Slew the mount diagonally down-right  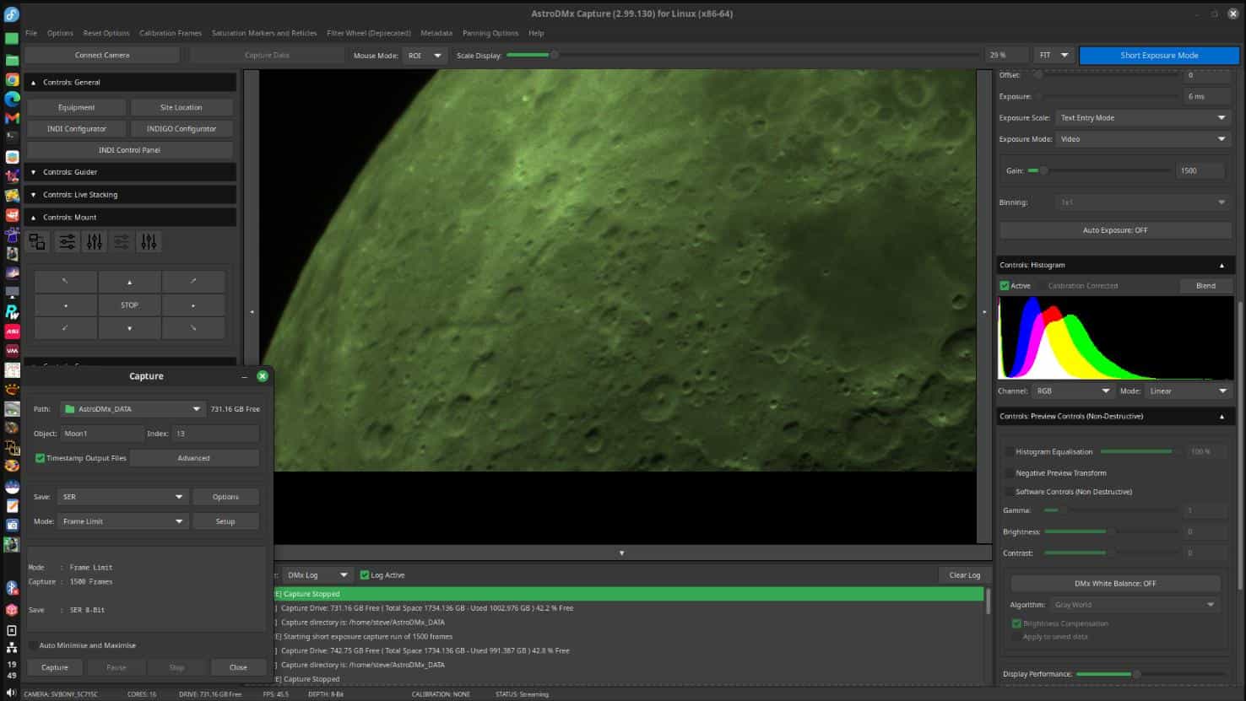coord(193,327)
